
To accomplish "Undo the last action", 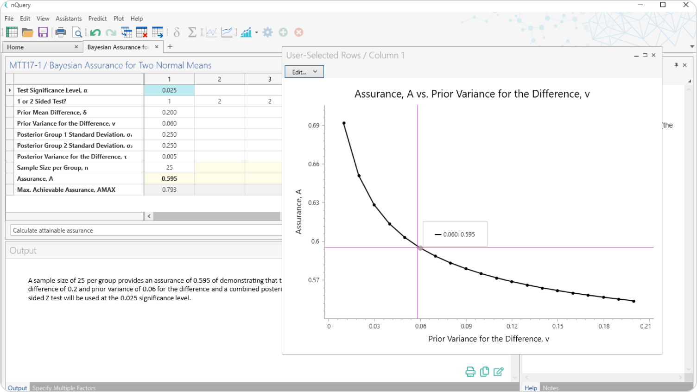I will tap(95, 32).
